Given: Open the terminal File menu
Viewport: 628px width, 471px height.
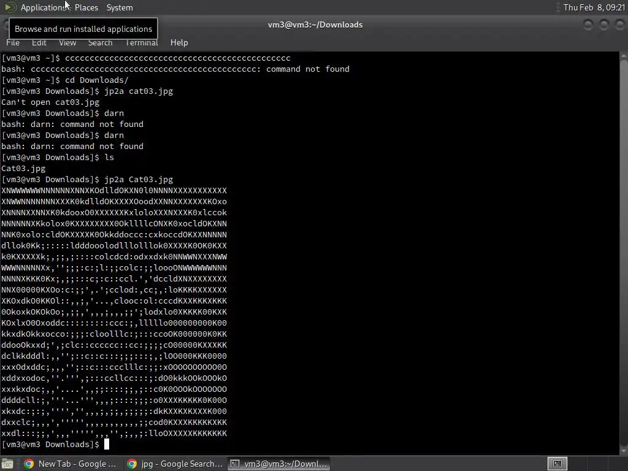Looking at the screenshot, I should [13, 42].
